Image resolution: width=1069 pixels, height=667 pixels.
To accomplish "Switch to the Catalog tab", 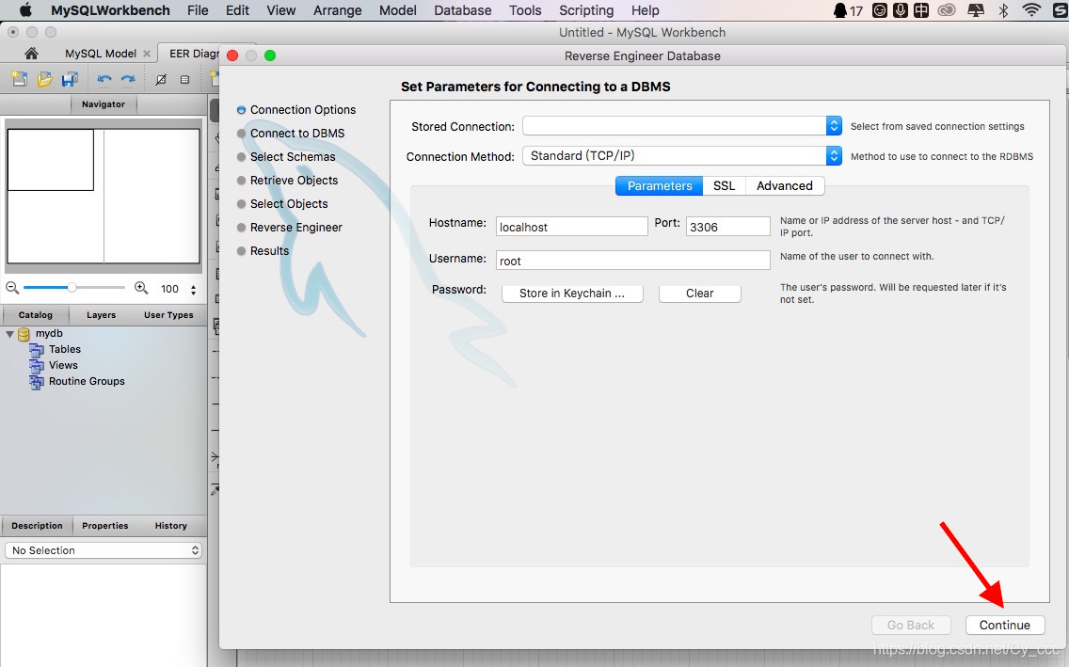I will (x=36, y=315).
